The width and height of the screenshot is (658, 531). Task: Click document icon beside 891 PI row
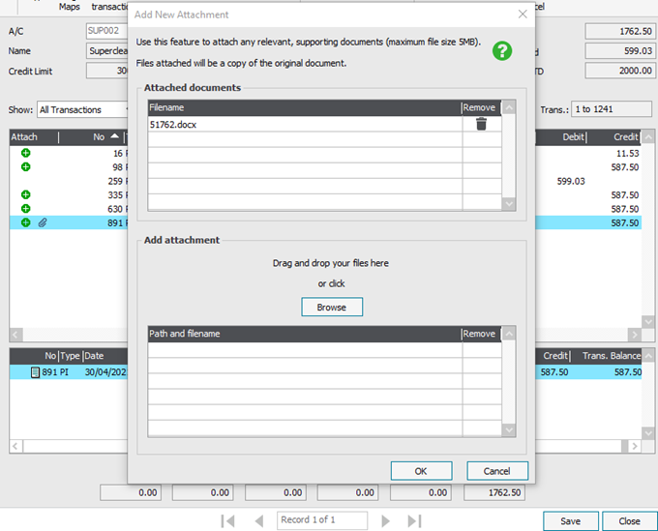click(x=35, y=371)
